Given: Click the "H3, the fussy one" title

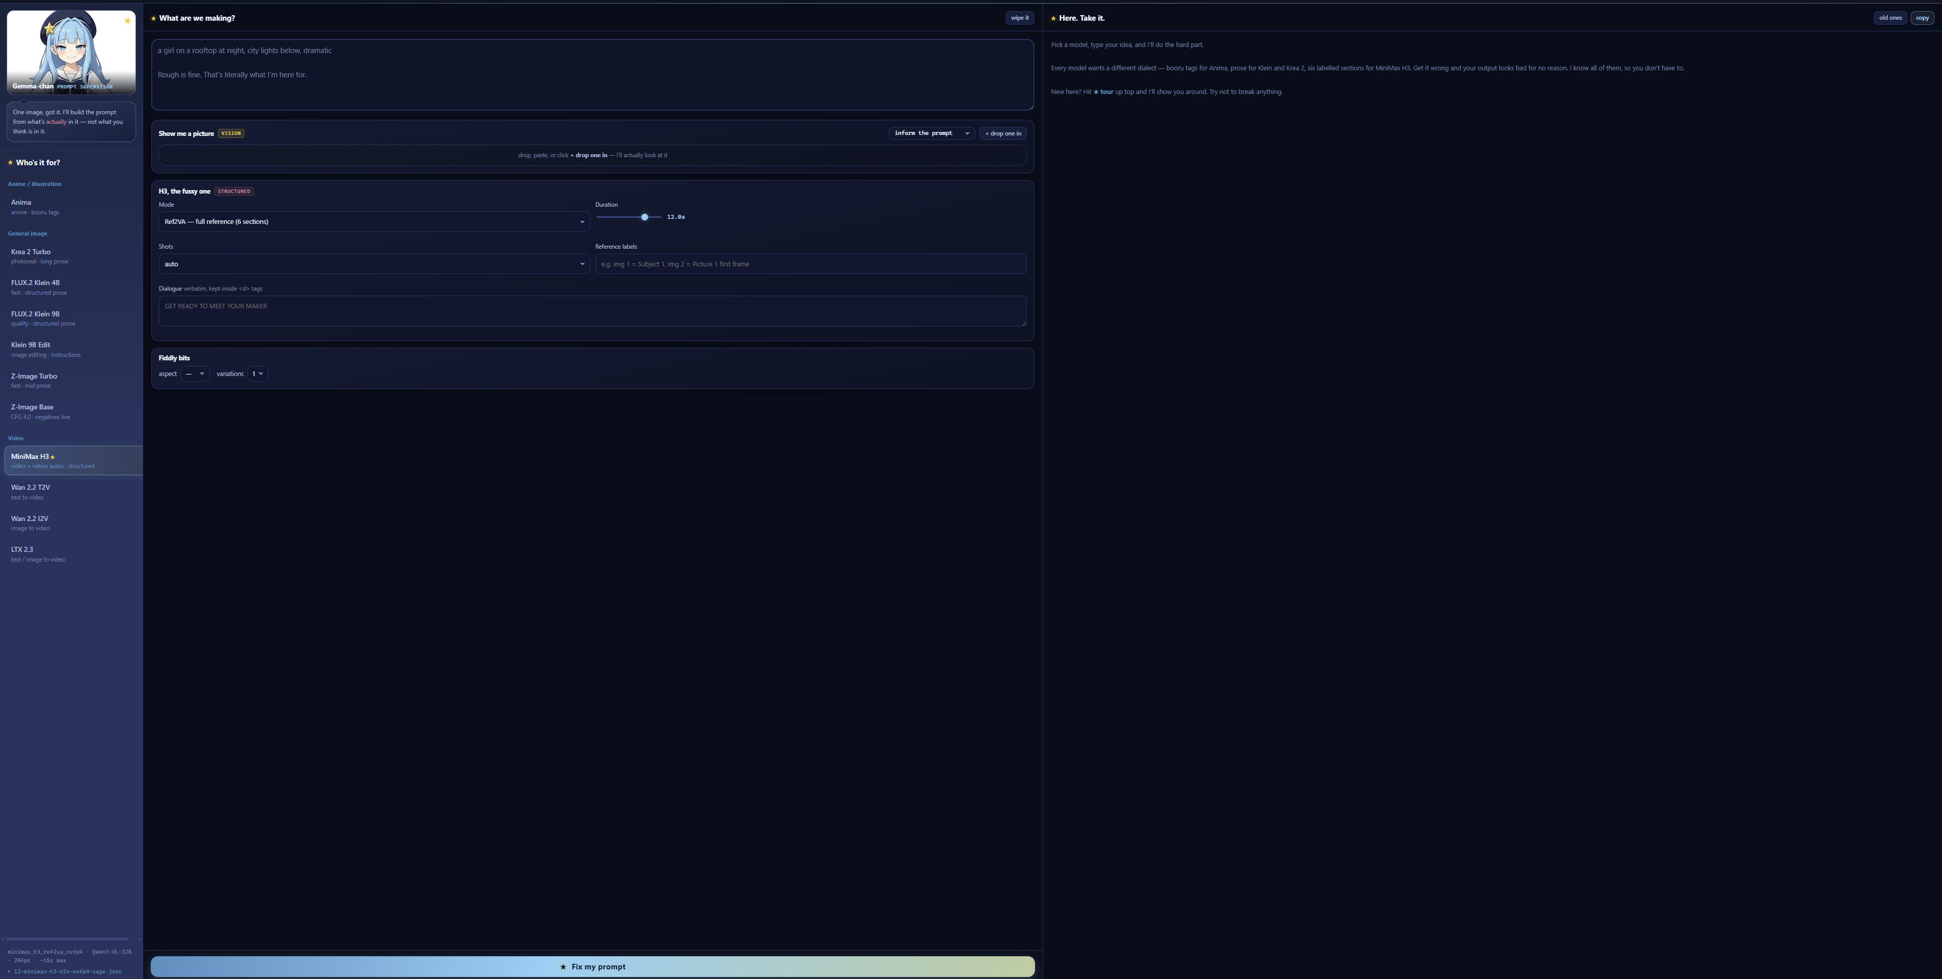Looking at the screenshot, I should coord(185,191).
